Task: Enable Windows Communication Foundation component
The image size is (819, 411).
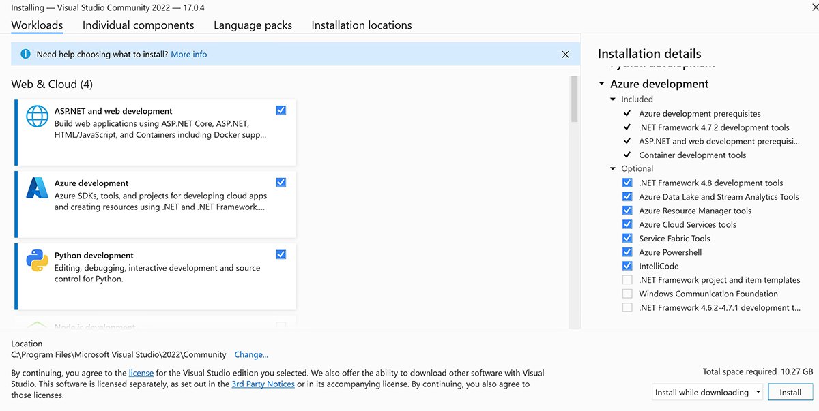Action: click(x=627, y=294)
